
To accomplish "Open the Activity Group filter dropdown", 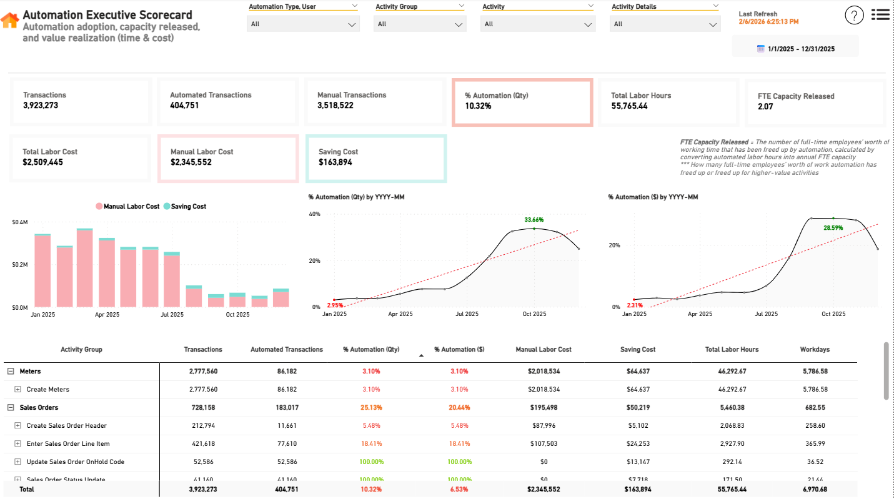I will click(420, 24).
